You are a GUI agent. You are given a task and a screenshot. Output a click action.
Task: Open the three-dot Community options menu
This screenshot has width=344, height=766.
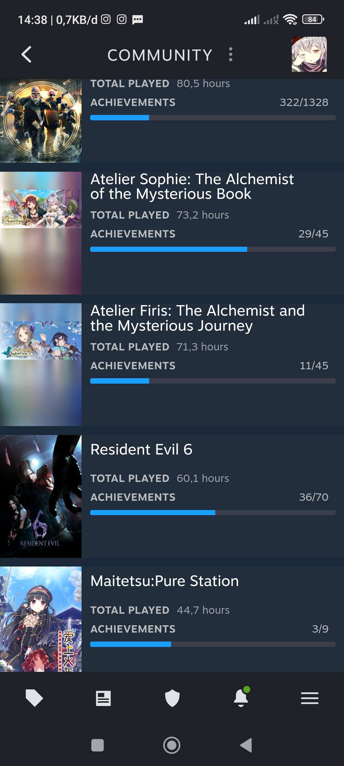pos(231,55)
